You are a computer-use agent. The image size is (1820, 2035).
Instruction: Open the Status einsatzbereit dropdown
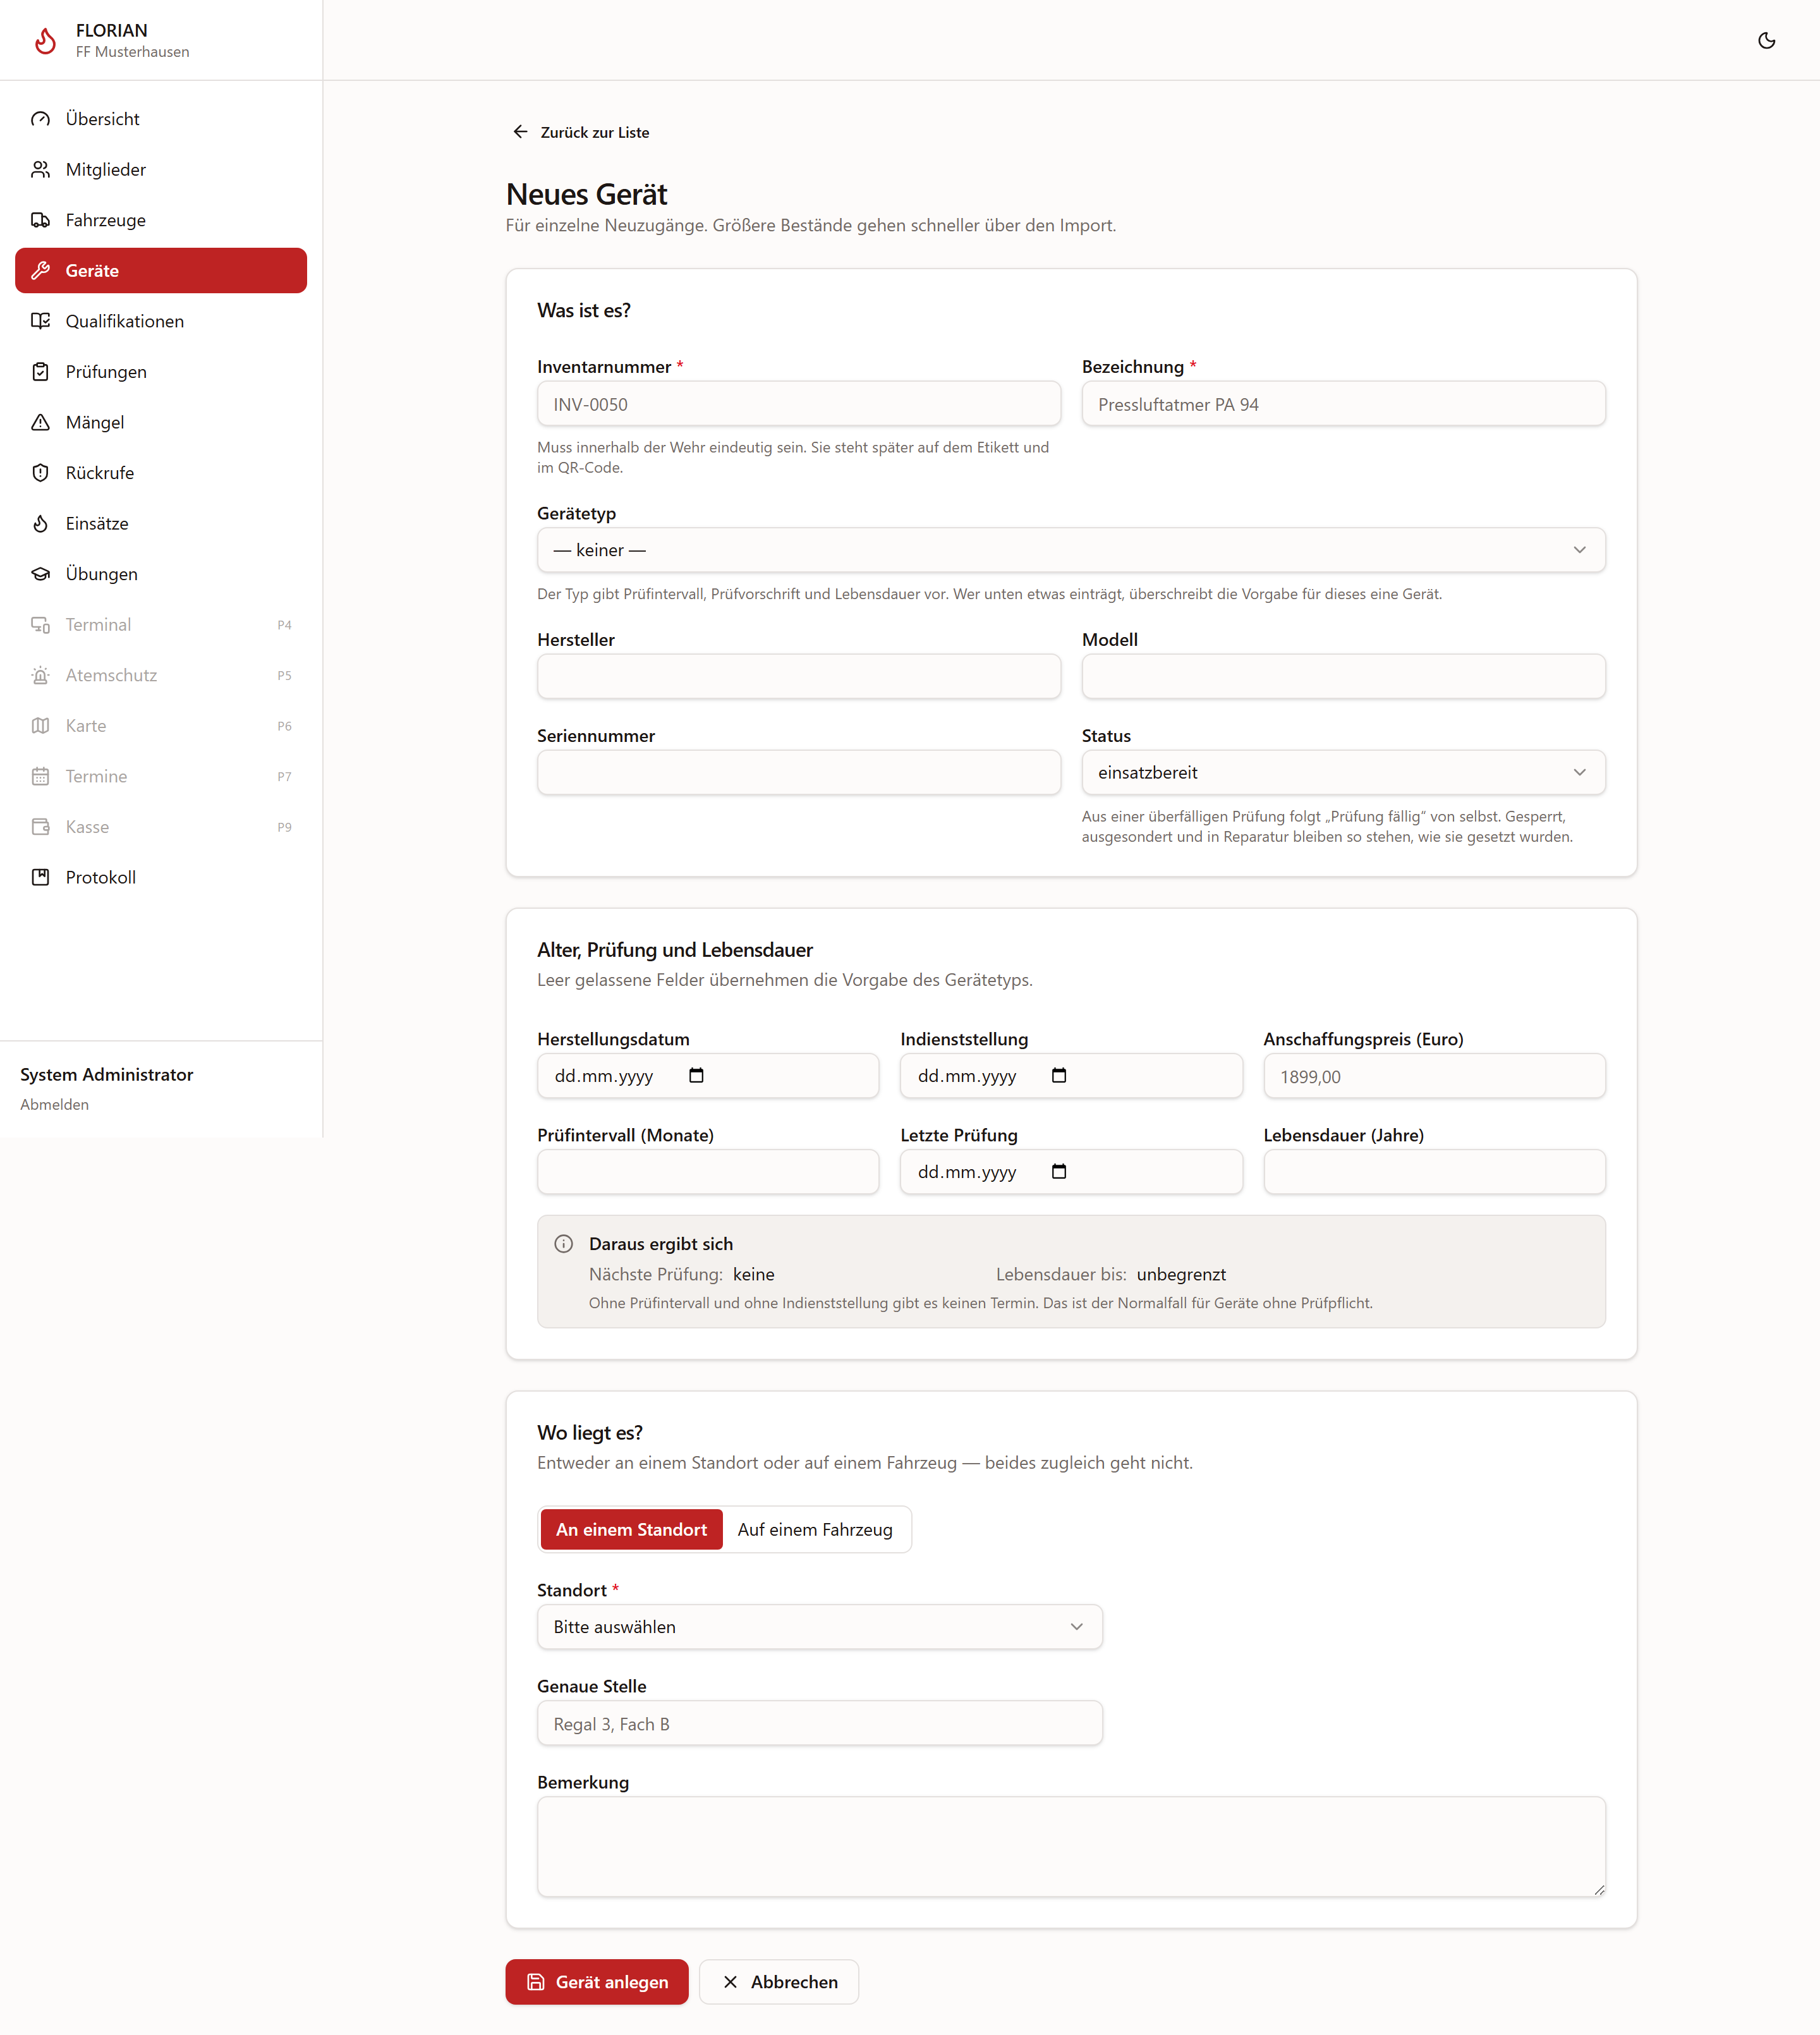point(1343,772)
